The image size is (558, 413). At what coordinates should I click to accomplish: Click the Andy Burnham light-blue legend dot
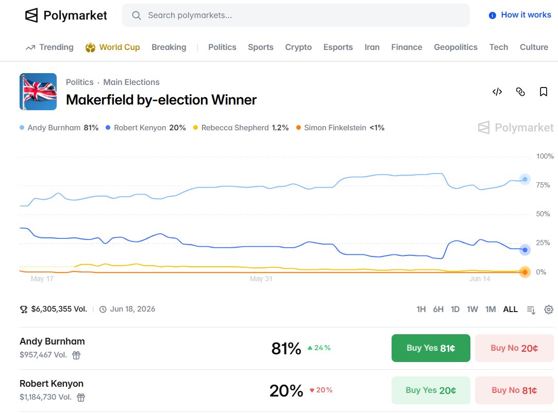coord(22,128)
